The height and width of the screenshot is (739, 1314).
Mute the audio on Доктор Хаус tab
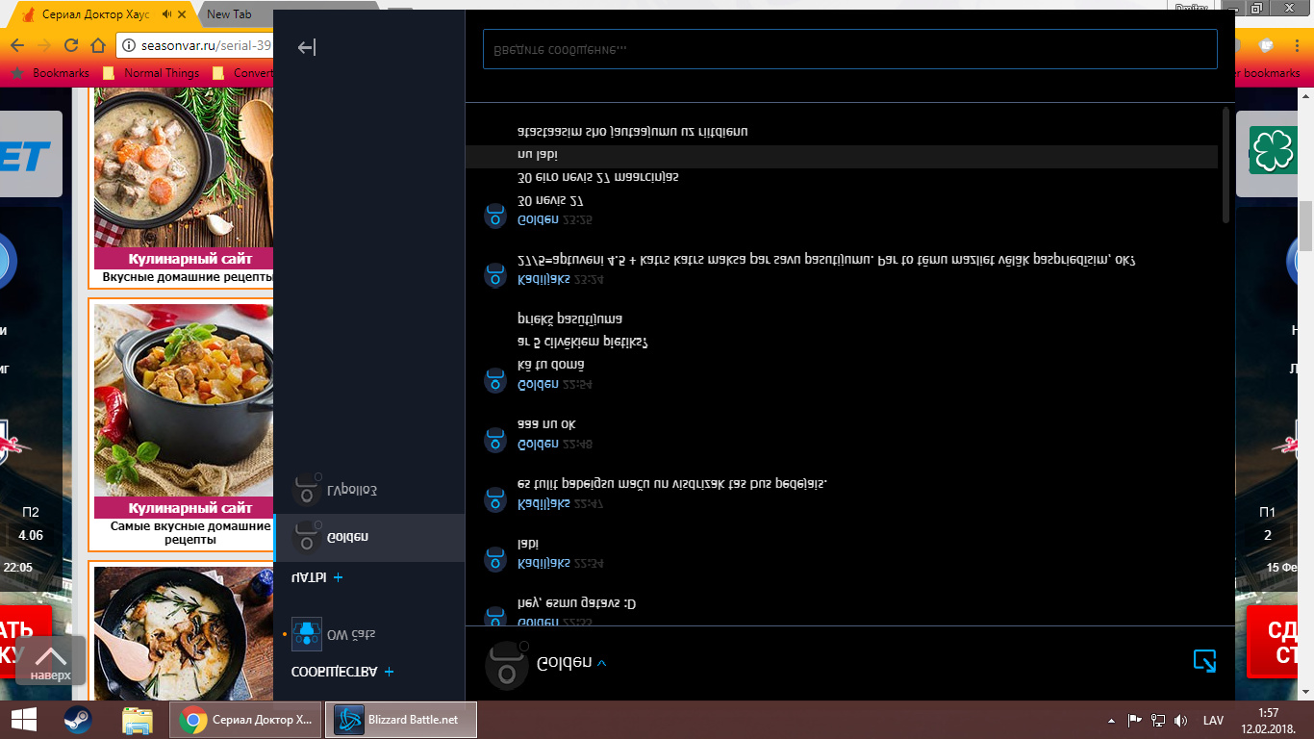pos(167,14)
